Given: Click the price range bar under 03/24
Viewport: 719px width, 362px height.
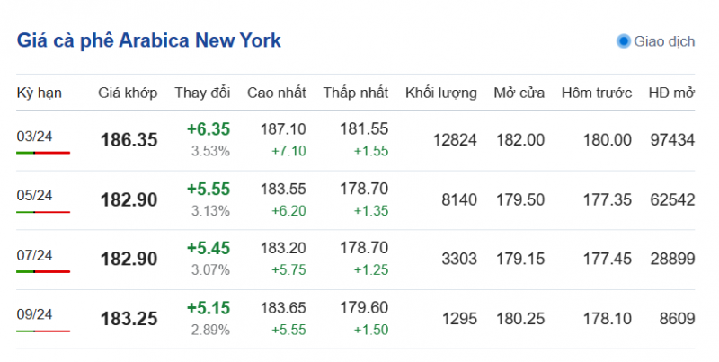Looking at the screenshot, I should (x=43, y=153).
